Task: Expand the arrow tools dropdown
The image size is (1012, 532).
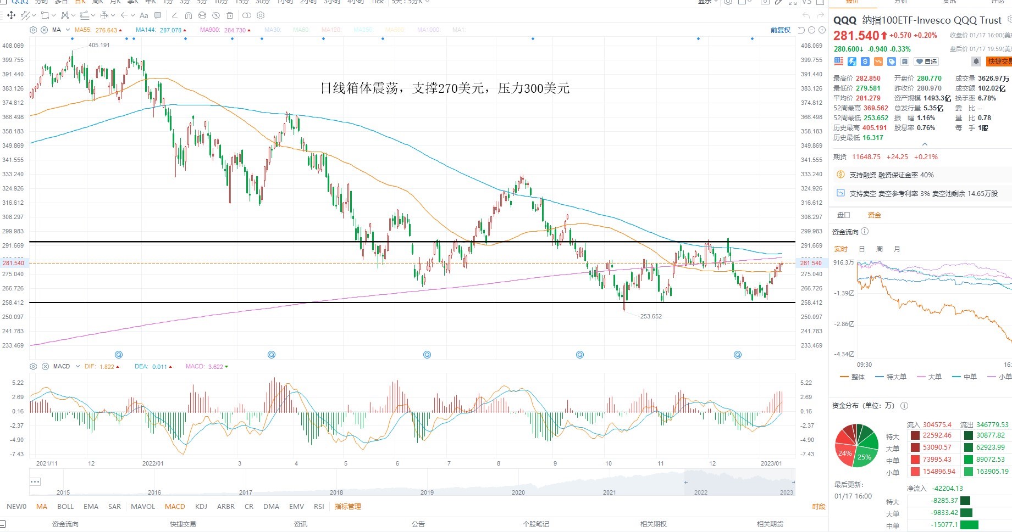Action: (132, 15)
